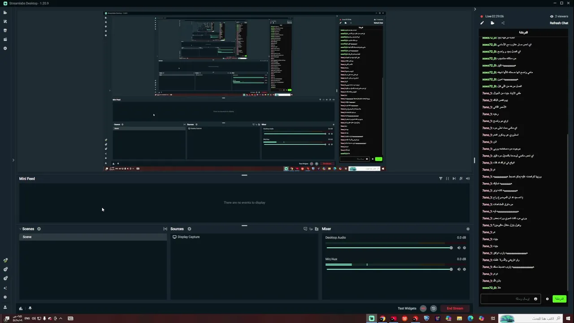Mute the Mic/Aux speaker icon
574x323 pixels.
(x=459, y=269)
